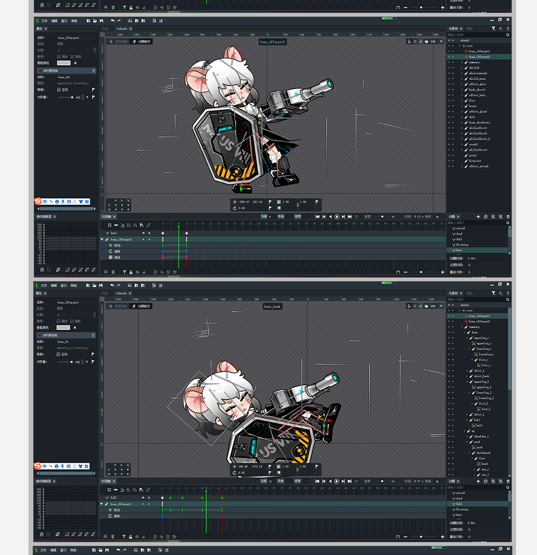
Task: Collapse up bone node in fall scene tree
Action: [x=465, y=431]
